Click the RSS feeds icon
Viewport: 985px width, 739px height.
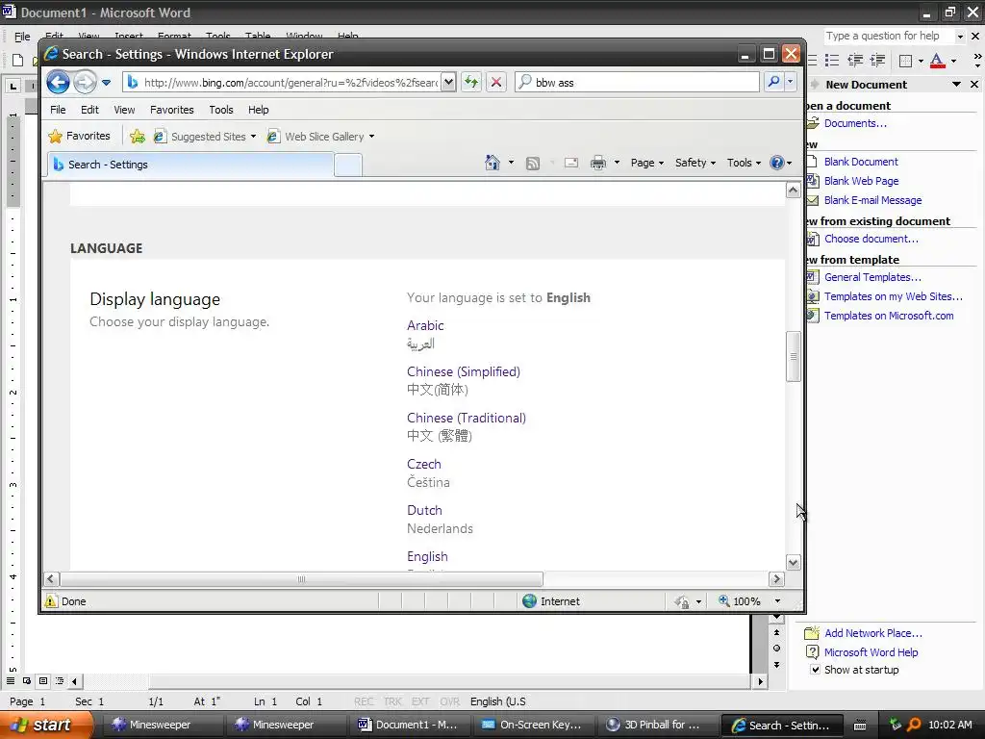coord(533,164)
